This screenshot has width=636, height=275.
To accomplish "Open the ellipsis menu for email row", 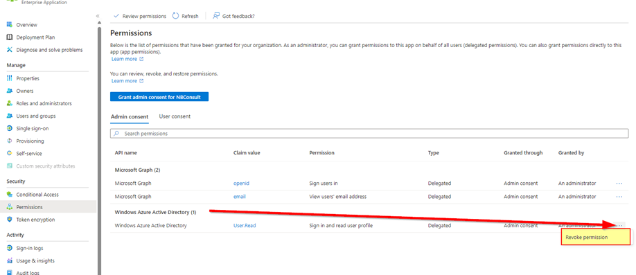I will (619, 197).
